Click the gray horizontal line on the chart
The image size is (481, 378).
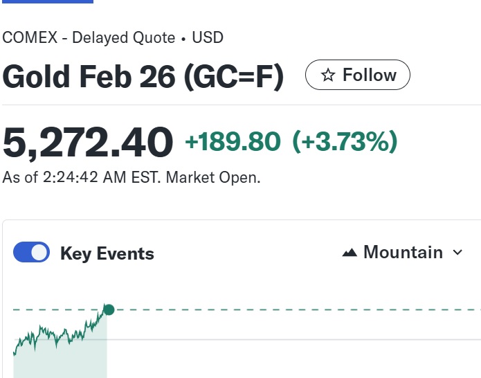(x=291, y=339)
